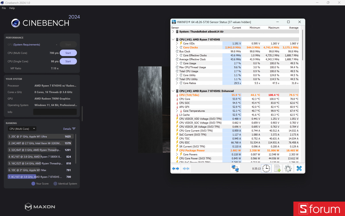Viewport: 345px width, 216px height.
Task: Click the blue X close sensors button
Action: 299,168
